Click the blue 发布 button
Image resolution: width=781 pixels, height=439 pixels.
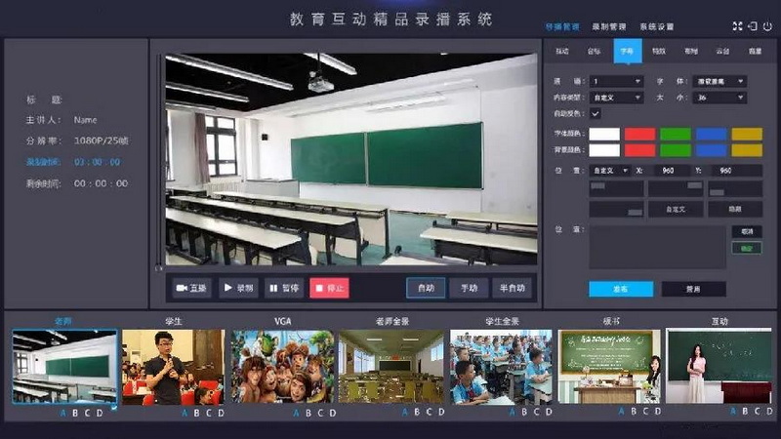[620, 289]
